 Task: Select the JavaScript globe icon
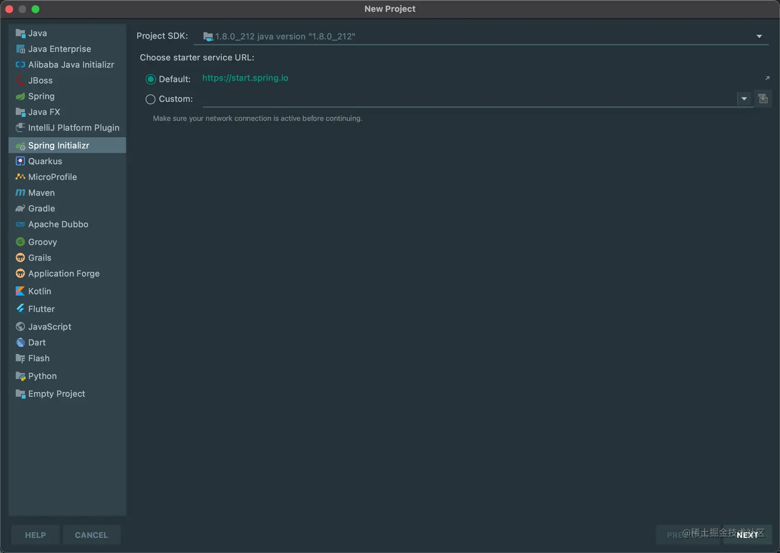click(x=21, y=327)
